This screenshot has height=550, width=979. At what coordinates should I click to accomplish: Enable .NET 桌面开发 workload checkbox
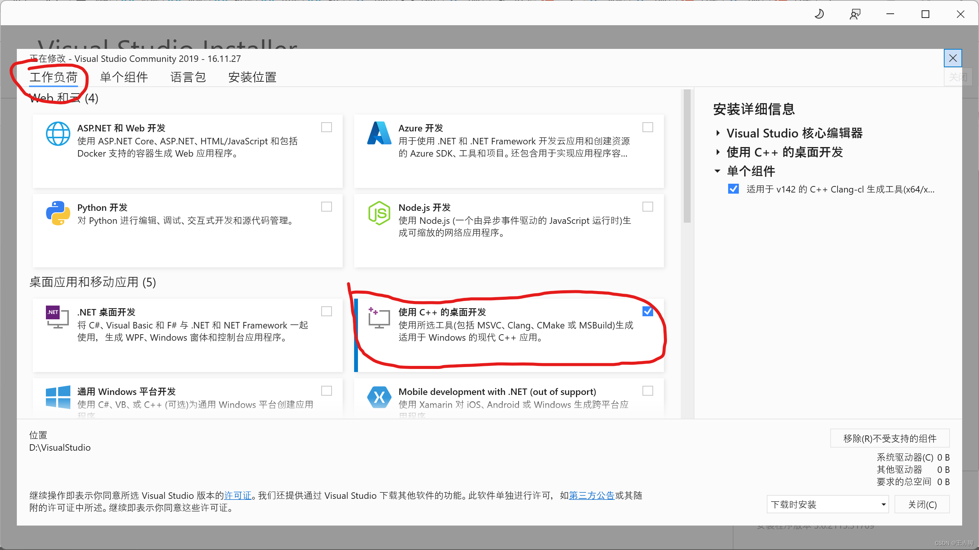(326, 311)
